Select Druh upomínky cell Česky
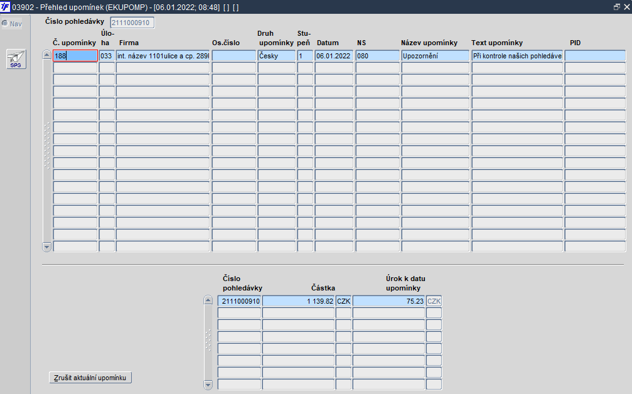632x394 pixels. [x=277, y=56]
